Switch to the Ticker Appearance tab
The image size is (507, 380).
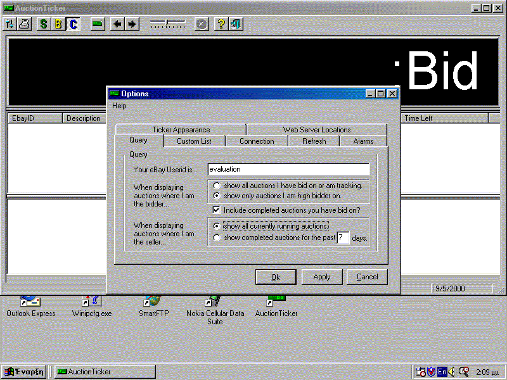pyautogui.click(x=181, y=130)
